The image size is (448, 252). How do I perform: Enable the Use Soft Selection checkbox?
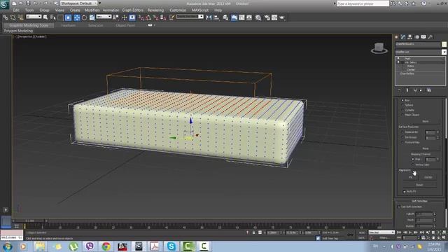click(399, 207)
